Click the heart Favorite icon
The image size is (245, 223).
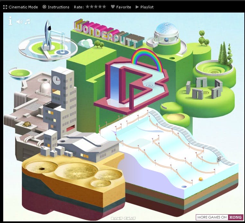coord(113,7)
